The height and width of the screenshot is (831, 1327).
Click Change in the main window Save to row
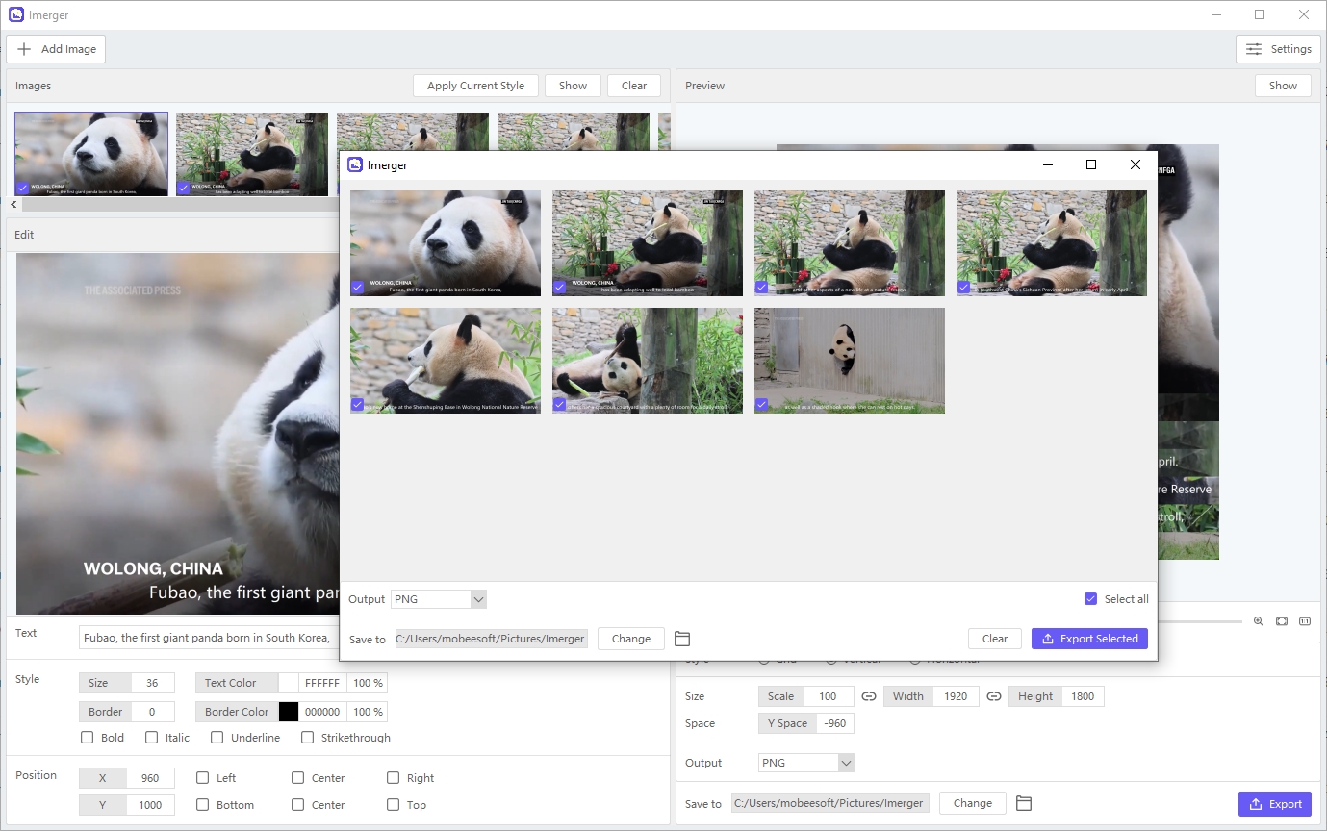(x=973, y=803)
